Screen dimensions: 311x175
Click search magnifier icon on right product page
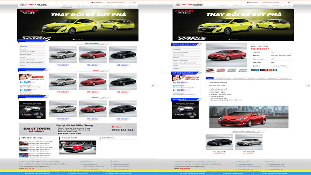coord(289,3)
